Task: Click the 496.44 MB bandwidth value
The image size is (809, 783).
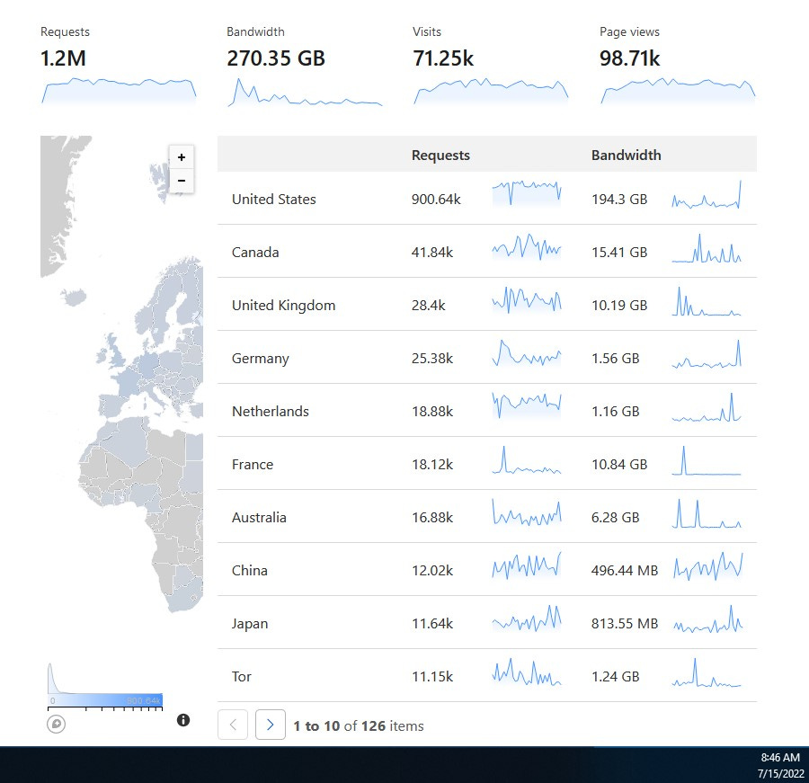Action: 625,570
